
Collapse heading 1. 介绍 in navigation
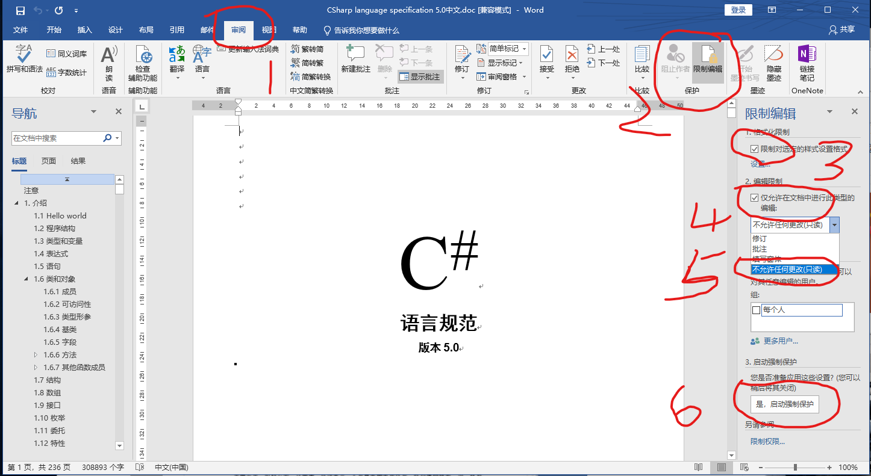(x=17, y=203)
